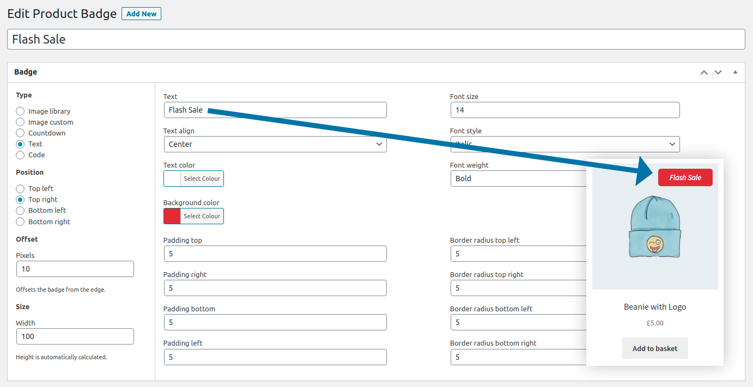Collapse the Badge panel toggle triangle

735,72
